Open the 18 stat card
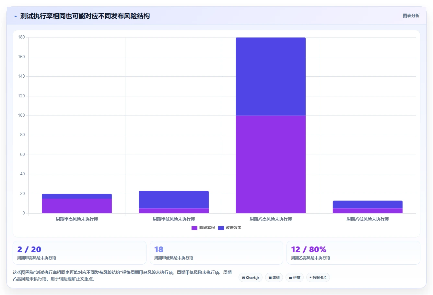The image size is (433, 295). point(216,253)
